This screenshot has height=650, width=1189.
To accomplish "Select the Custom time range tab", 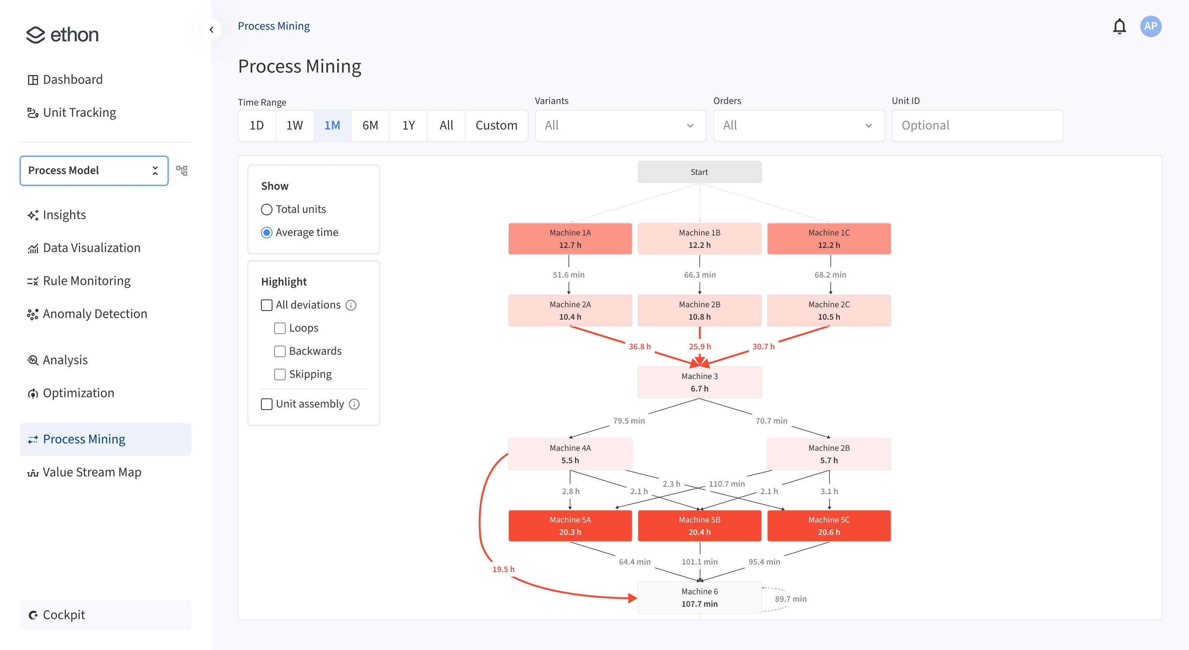I will [496, 125].
